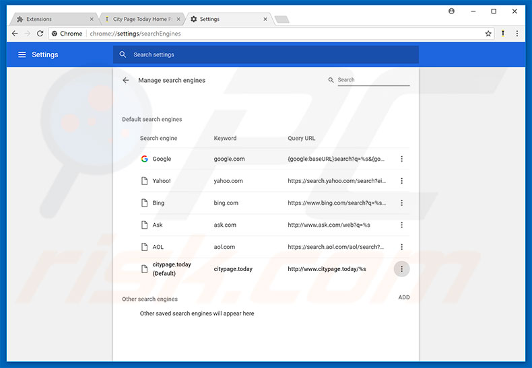Image resolution: width=532 pixels, height=368 pixels.
Task: Click the Keyword column header
Action: click(225, 139)
